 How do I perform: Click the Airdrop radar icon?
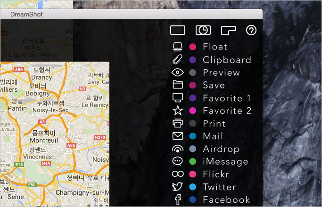click(x=178, y=149)
